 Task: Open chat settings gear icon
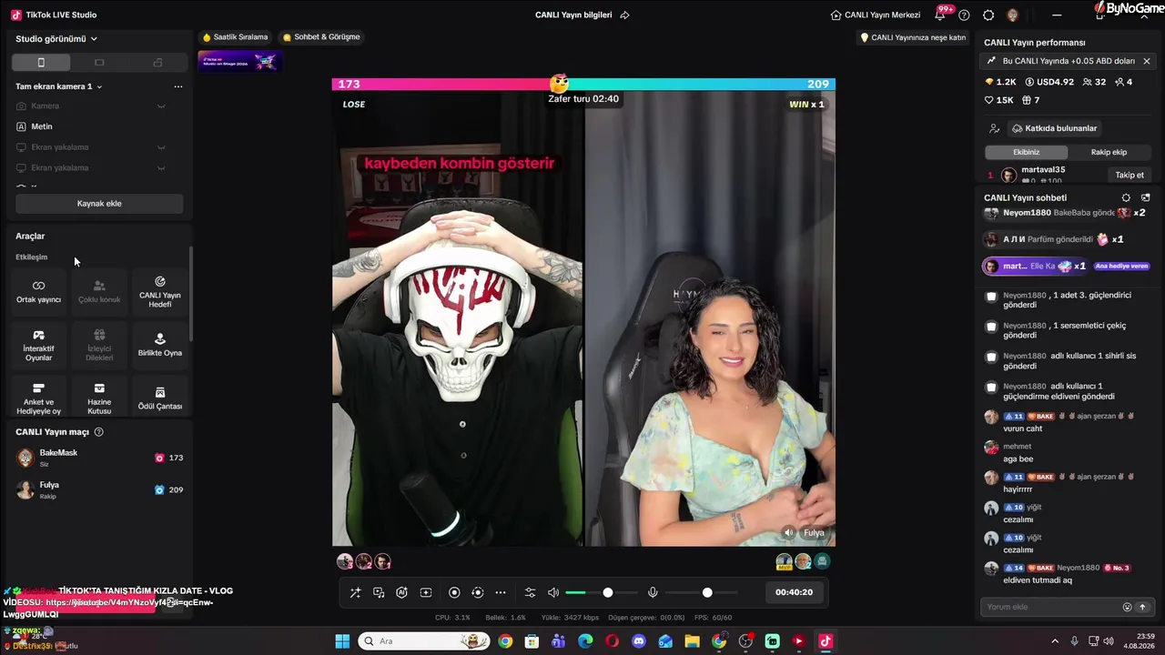pos(1126,197)
